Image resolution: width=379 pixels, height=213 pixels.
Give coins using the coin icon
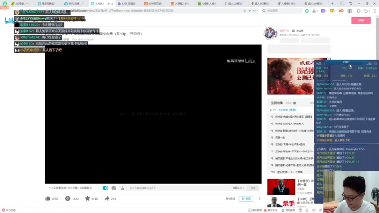68,198
